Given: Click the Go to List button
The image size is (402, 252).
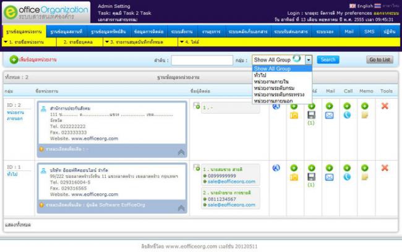Looking at the screenshot, I should pyautogui.click(x=380, y=60).
